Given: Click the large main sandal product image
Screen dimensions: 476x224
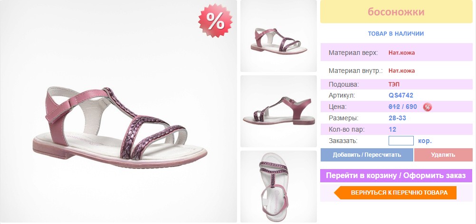Looking at the screenshot, I should [x=118, y=111].
